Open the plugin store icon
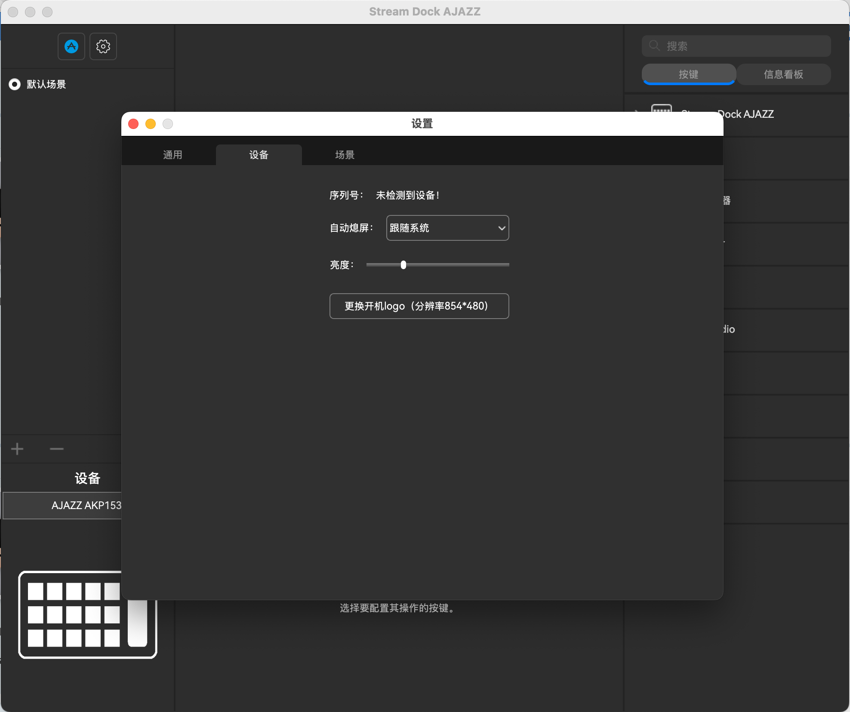 71,46
